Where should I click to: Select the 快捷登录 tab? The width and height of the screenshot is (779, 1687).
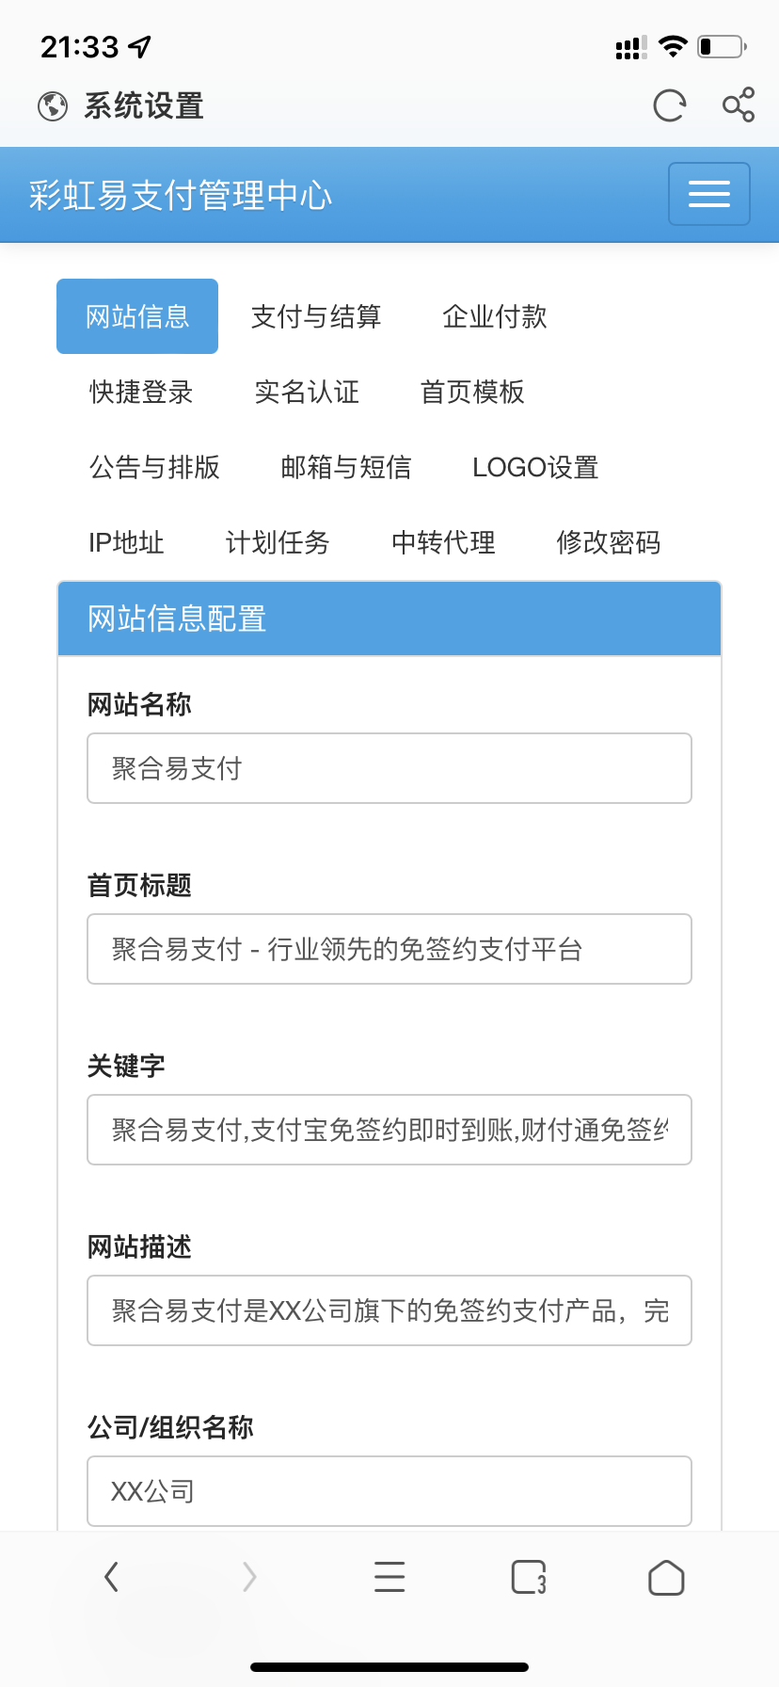[139, 393]
